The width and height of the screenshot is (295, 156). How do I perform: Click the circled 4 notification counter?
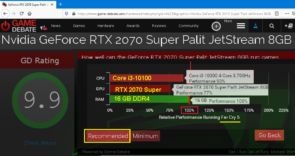(216, 26)
